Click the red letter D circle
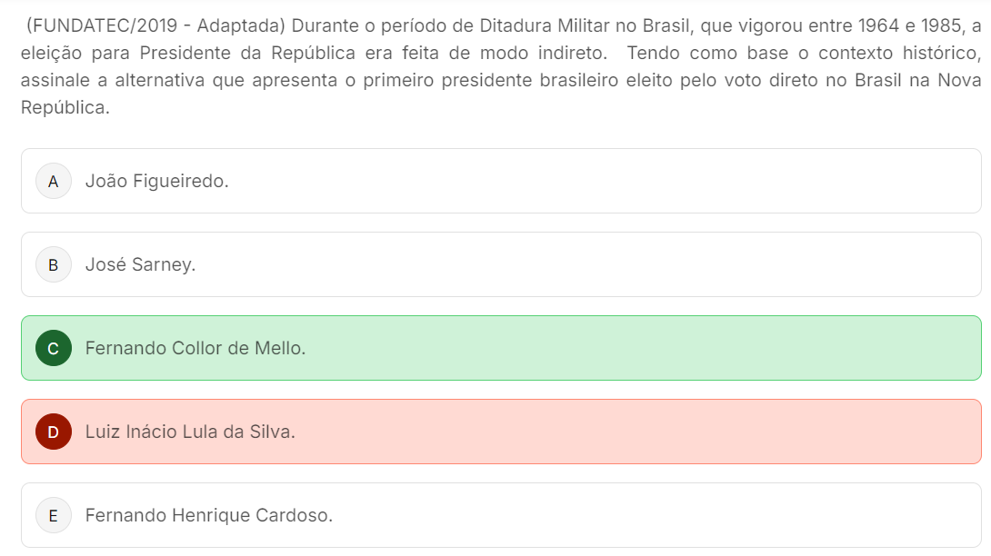 point(53,432)
